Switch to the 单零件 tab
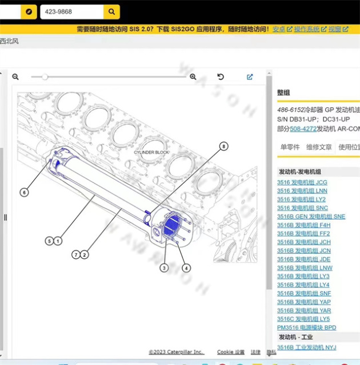360x365 pixels. point(290,147)
